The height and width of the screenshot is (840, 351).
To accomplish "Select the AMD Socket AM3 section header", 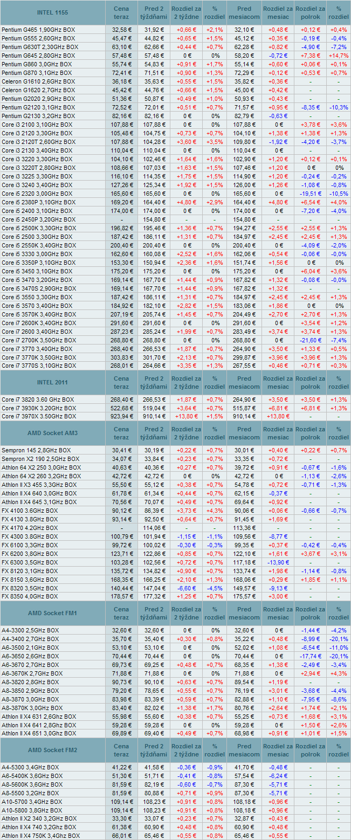I will click(x=52, y=433).
